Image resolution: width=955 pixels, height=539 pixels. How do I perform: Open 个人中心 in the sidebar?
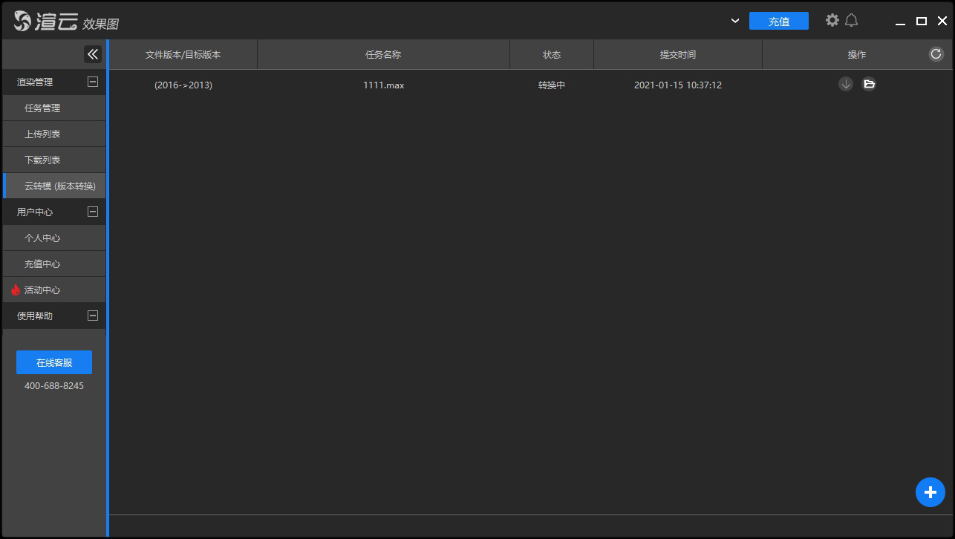click(53, 238)
